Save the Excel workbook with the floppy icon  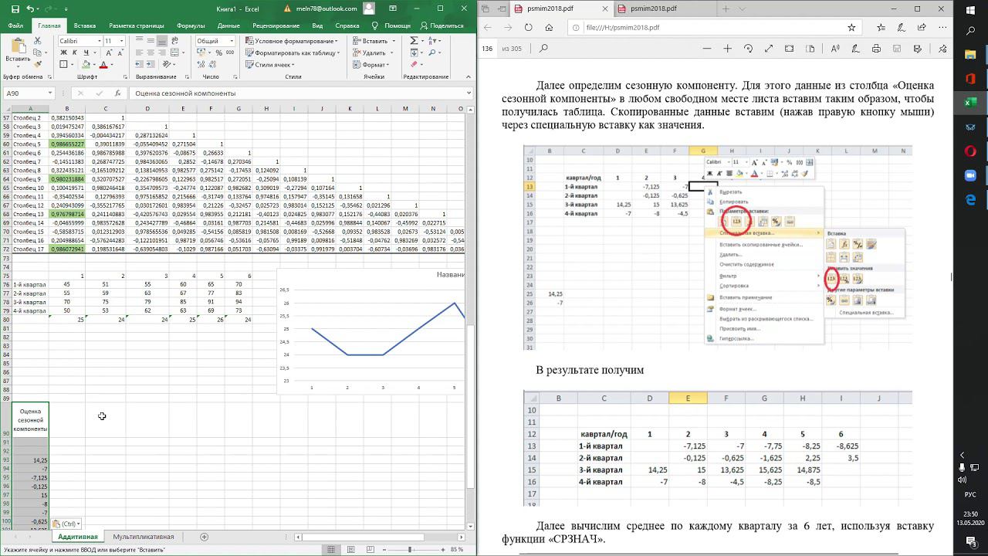pyautogui.click(x=14, y=8)
